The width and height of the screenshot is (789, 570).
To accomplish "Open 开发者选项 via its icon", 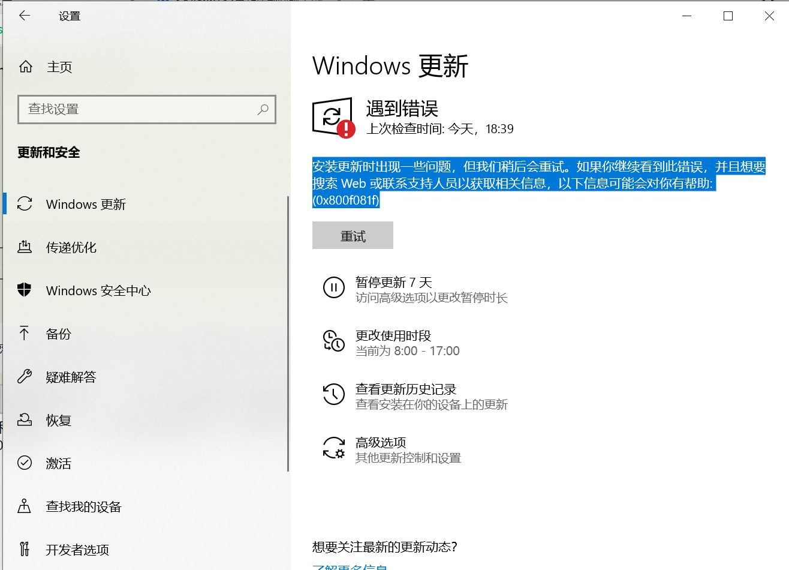I will (x=25, y=549).
